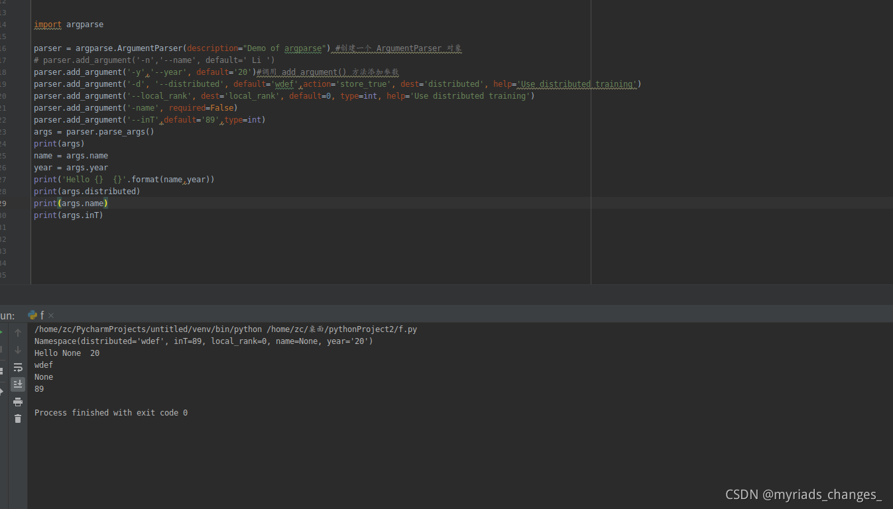Viewport: 893px width, 509px height.
Task: Click the '--distributed' add_argument line
Action: 337,84
